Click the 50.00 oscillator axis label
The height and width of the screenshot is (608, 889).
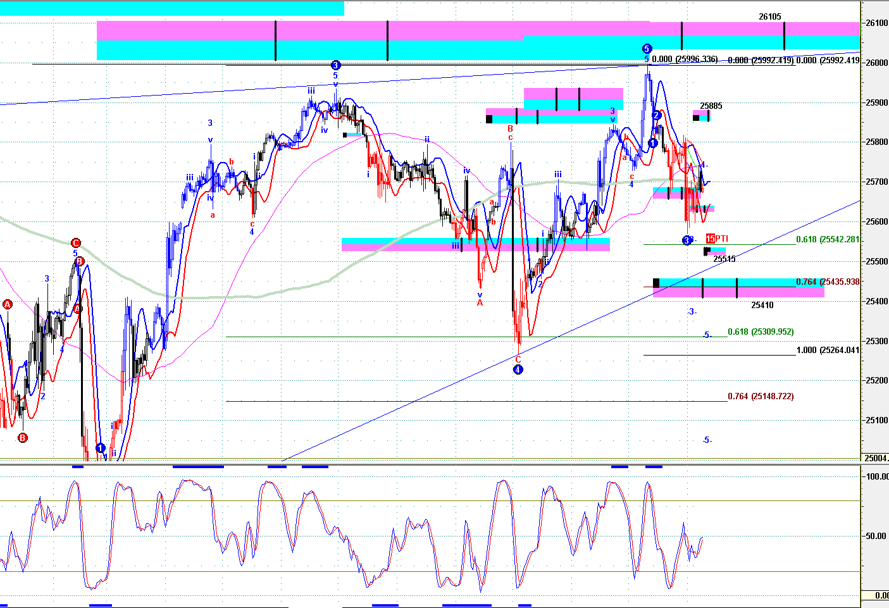coord(877,536)
